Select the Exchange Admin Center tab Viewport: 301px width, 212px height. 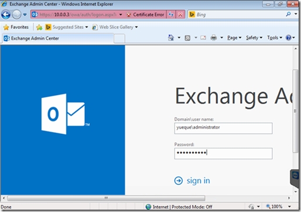click(58, 38)
